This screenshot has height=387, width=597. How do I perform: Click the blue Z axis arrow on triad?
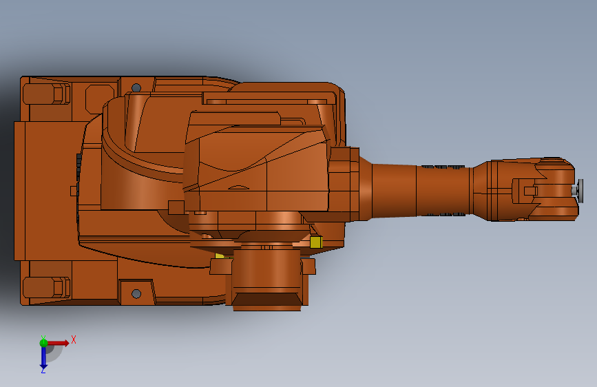[x=43, y=357]
